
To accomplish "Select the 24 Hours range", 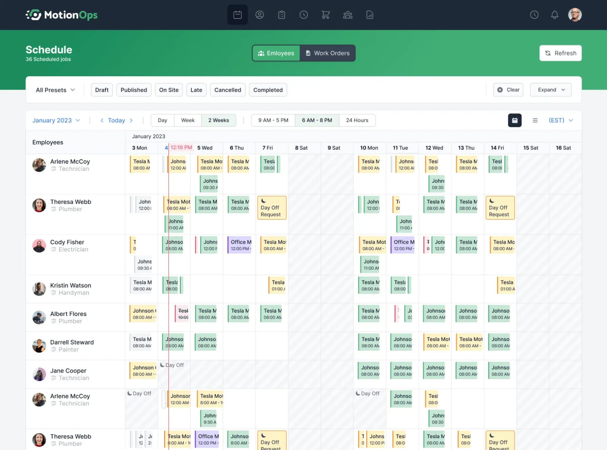I will 357,120.
